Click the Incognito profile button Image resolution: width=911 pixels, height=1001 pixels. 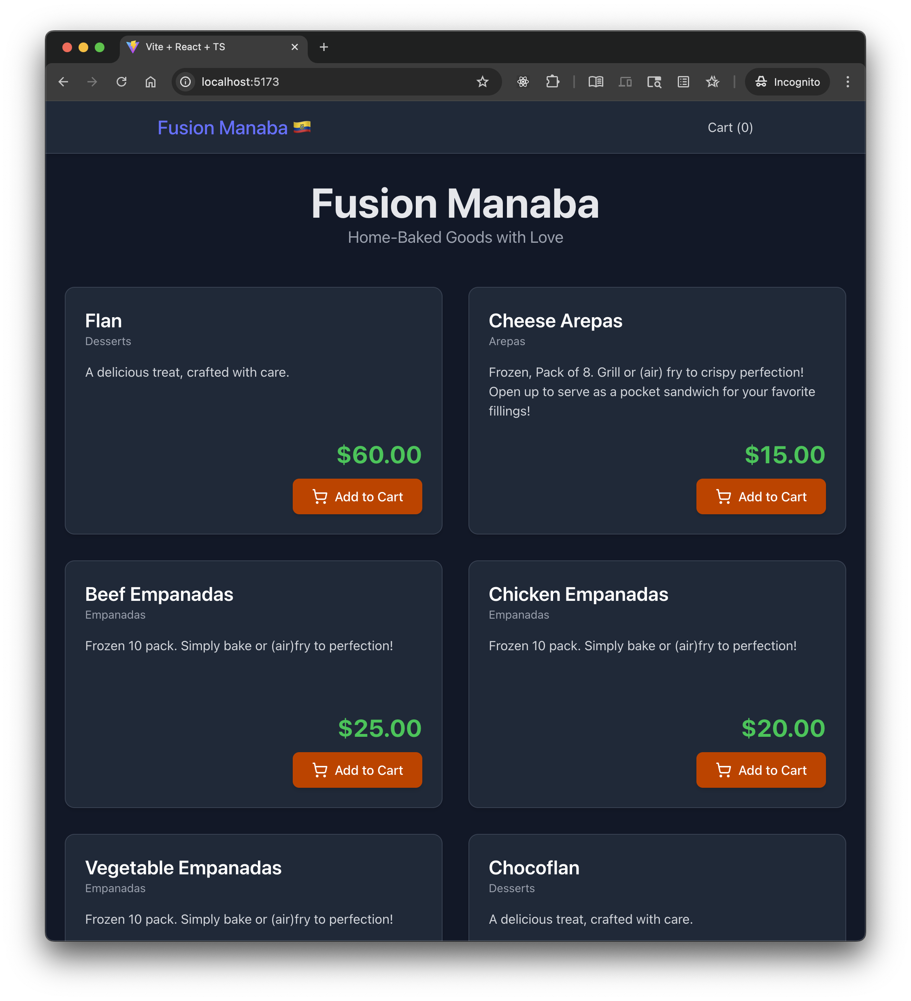(x=787, y=82)
